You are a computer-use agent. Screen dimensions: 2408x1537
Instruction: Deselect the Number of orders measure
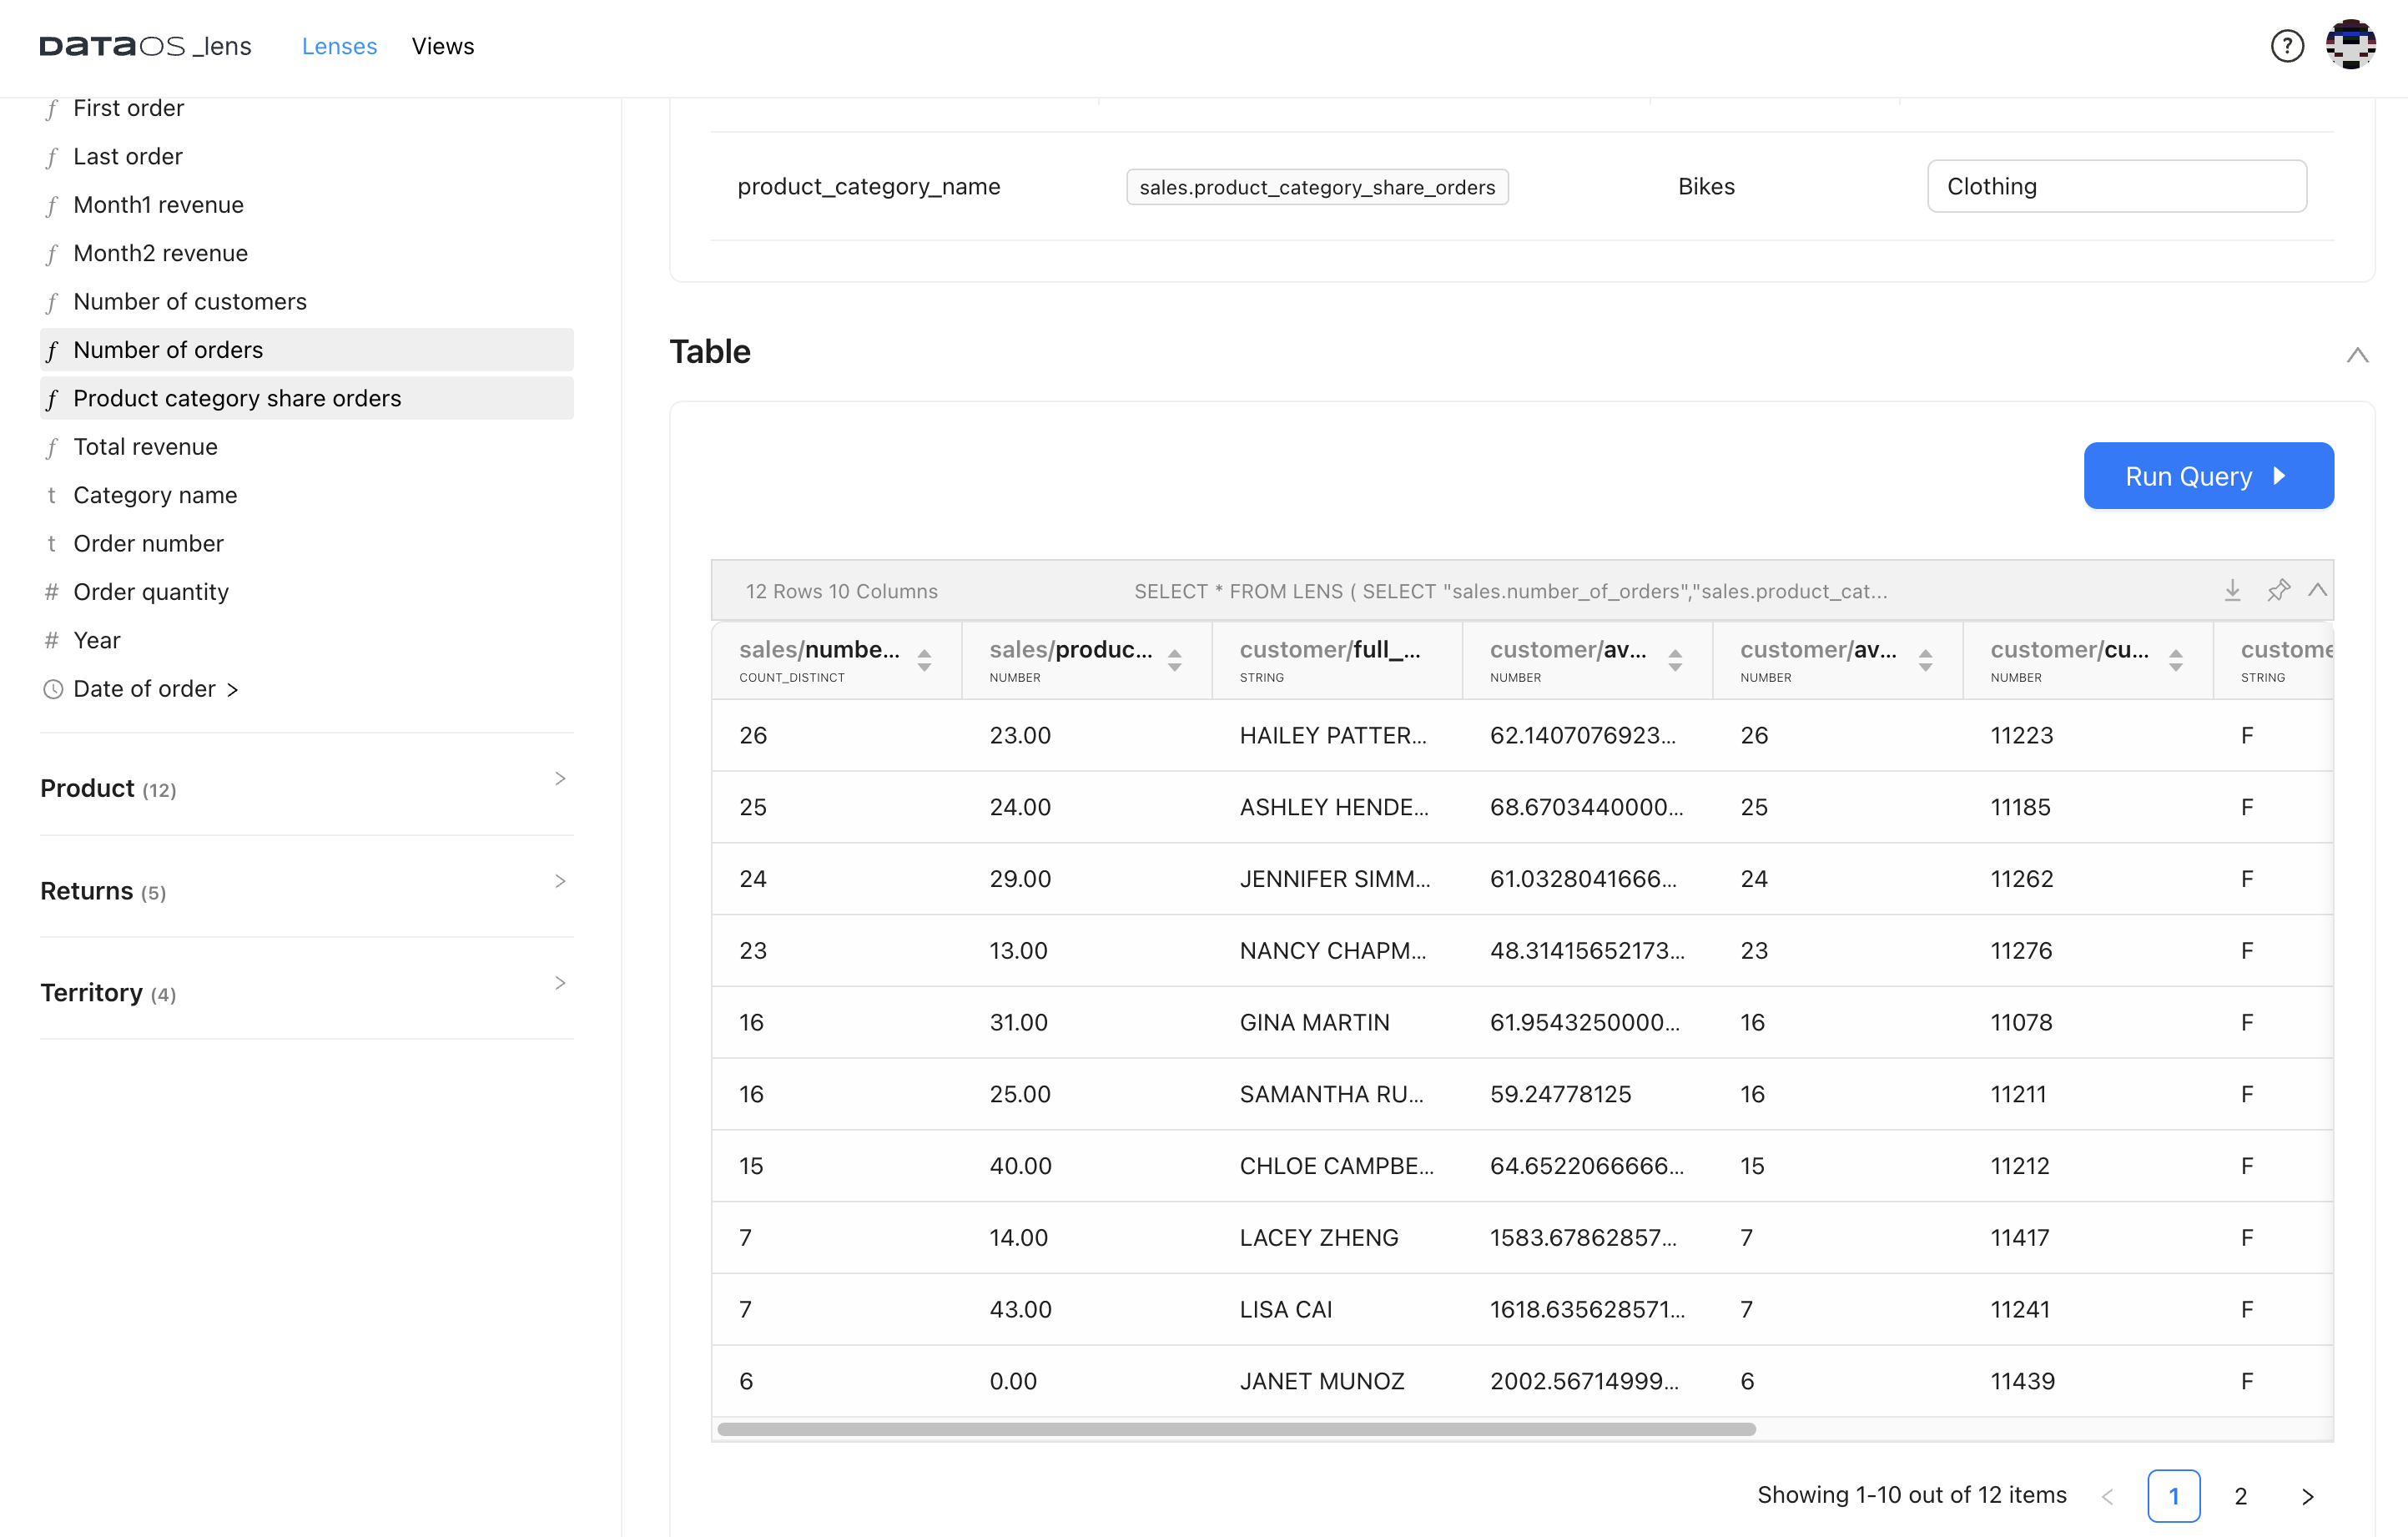pos(307,350)
